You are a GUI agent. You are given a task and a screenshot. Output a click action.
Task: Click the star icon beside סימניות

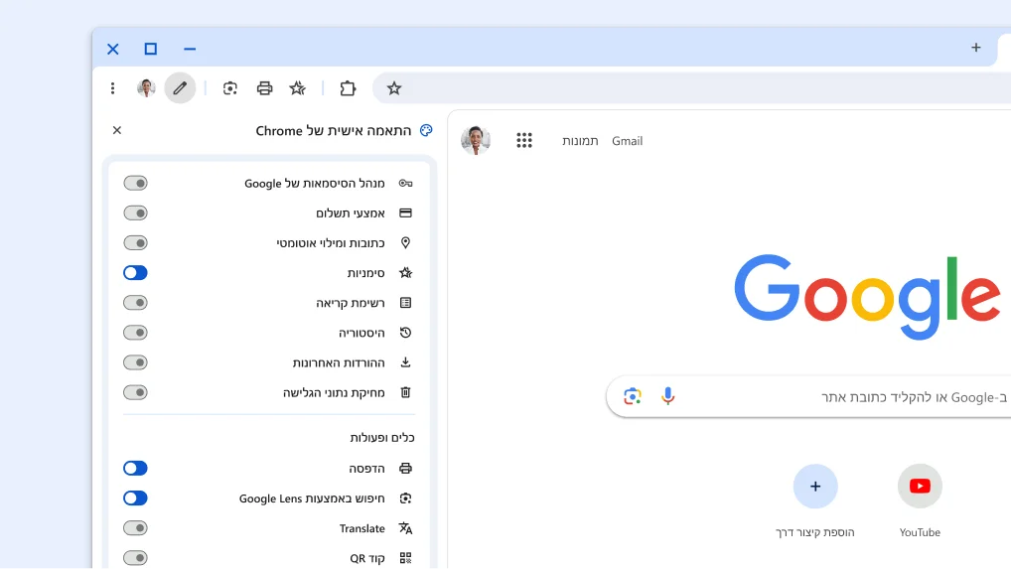click(x=405, y=272)
